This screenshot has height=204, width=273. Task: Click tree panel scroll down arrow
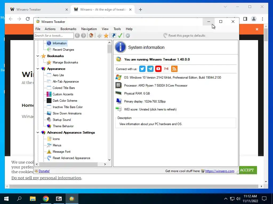[109, 160]
